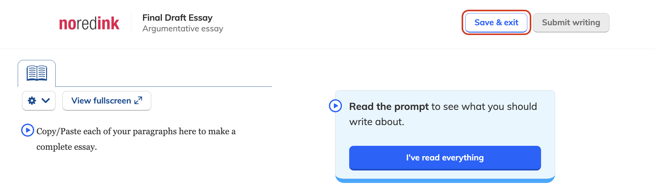Expand the chevron next to the gear icon
The image size is (655, 193).
pyautogui.click(x=45, y=100)
